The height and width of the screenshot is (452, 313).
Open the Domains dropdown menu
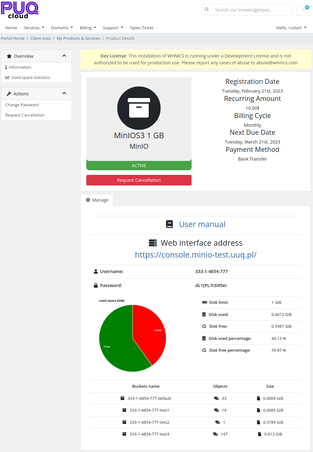coord(62,28)
